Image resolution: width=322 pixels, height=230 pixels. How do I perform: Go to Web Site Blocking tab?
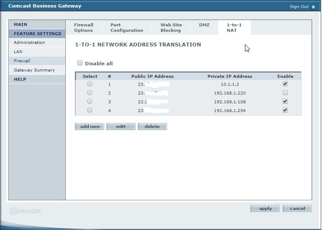pyautogui.click(x=171, y=28)
